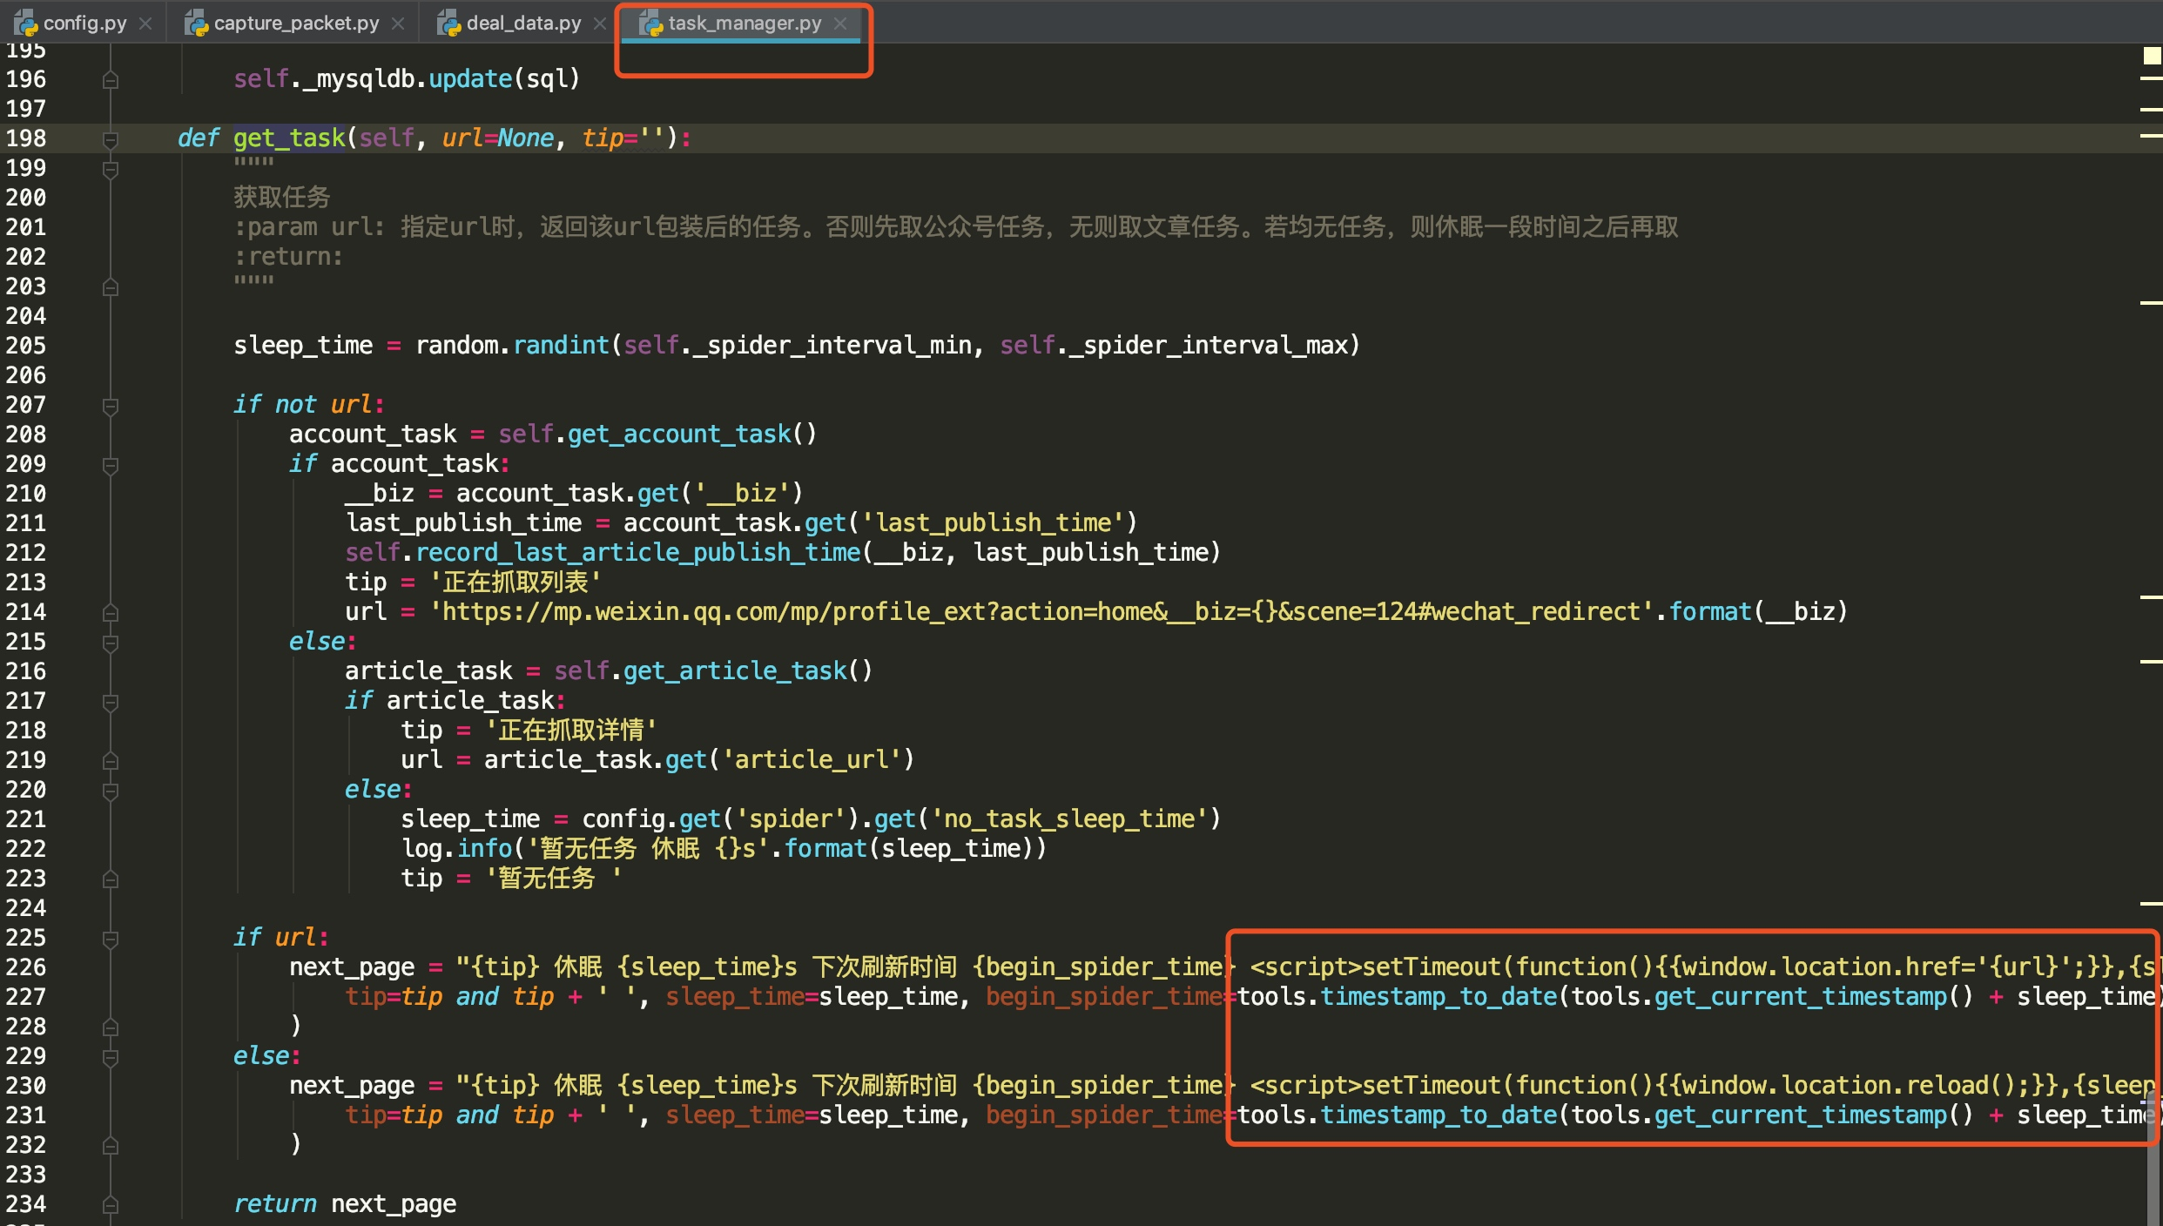Image resolution: width=2163 pixels, height=1226 pixels.
Task: Close the capture_packet.py editor tab
Action: 398,24
